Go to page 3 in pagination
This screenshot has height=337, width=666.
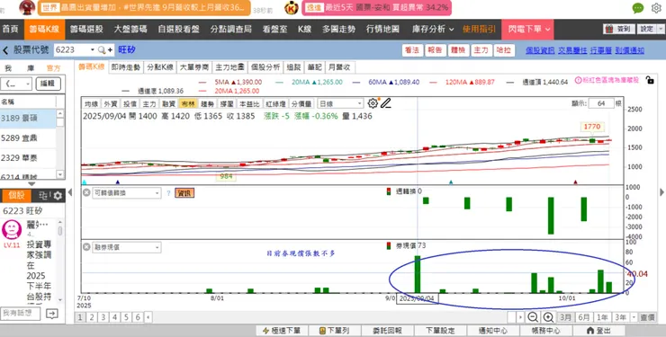click(x=103, y=317)
